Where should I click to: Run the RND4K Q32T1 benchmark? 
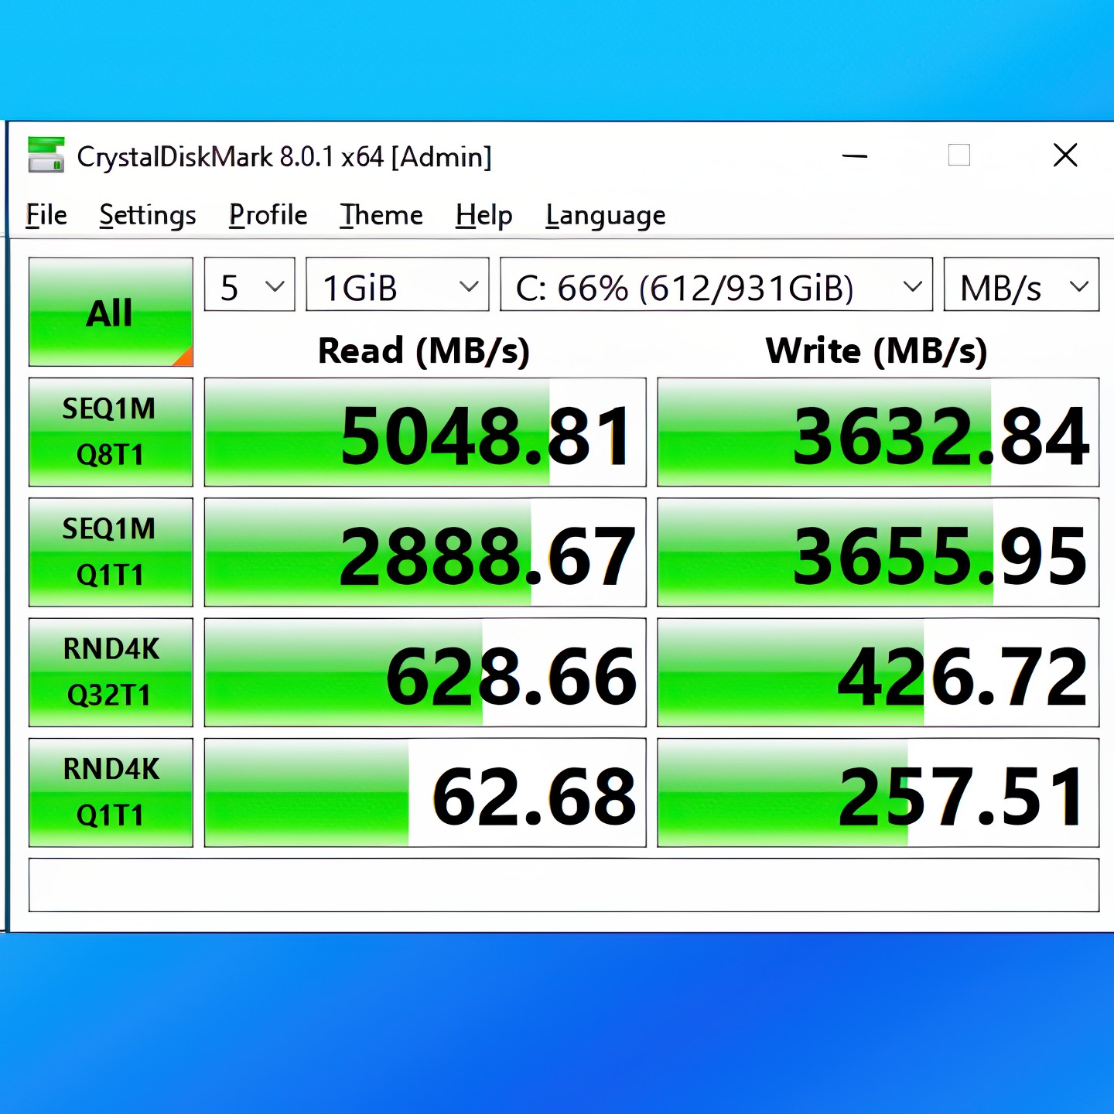click(x=111, y=672)
